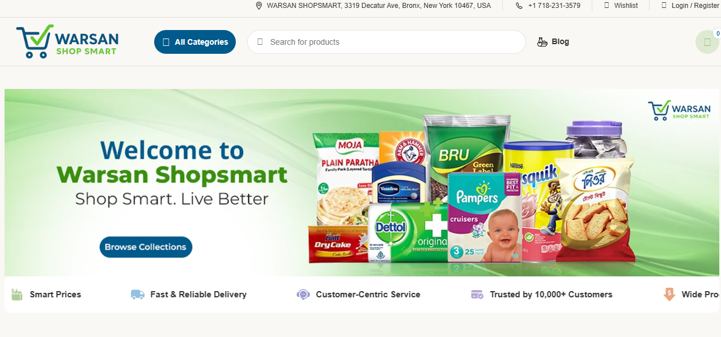Call the +1 718-231-3579 phone link
Screen dimensions: 721x337
click(554, 6)
